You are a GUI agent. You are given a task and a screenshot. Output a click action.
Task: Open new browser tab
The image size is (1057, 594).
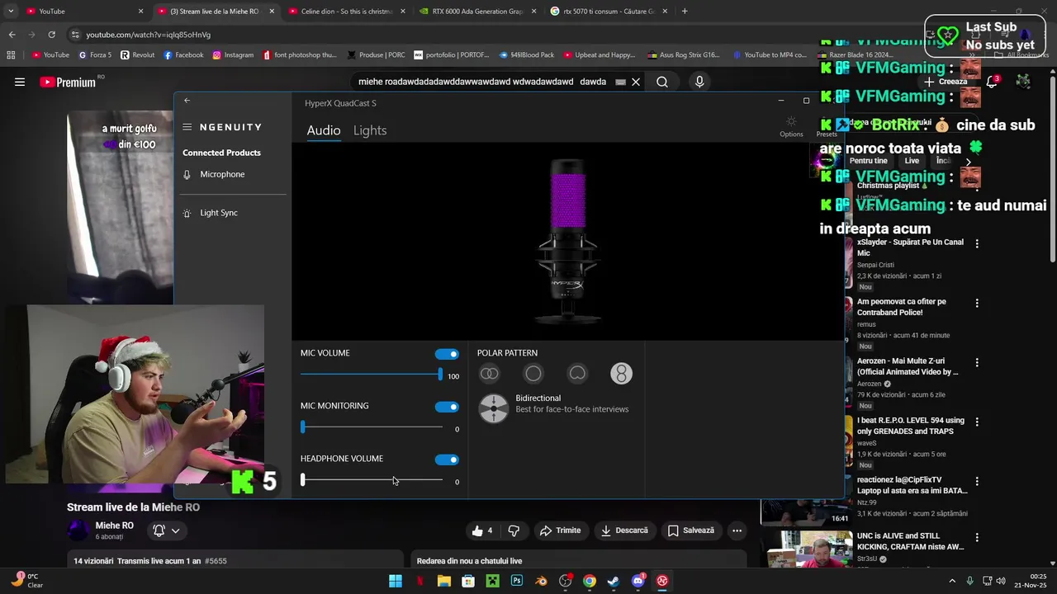[x=685, y=12]
